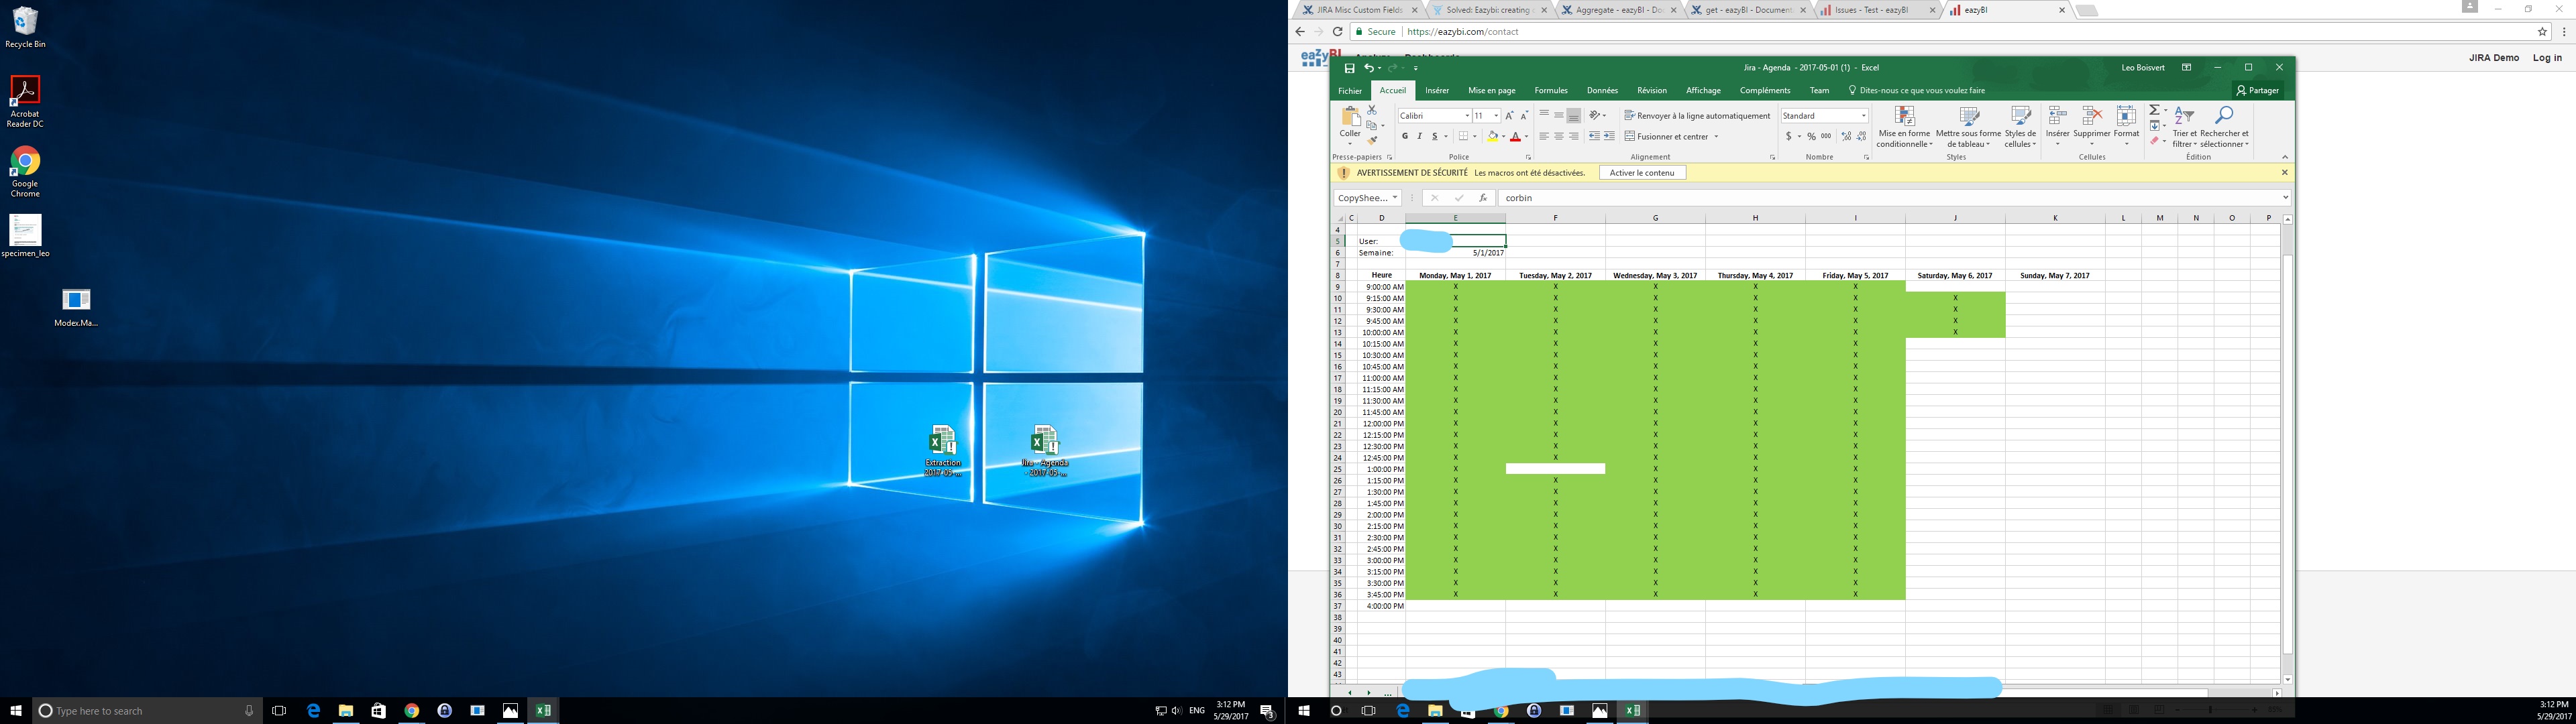Click Dites-nous ce que vous voulez faire
2576x724 pixels.
coord(1916,91)
